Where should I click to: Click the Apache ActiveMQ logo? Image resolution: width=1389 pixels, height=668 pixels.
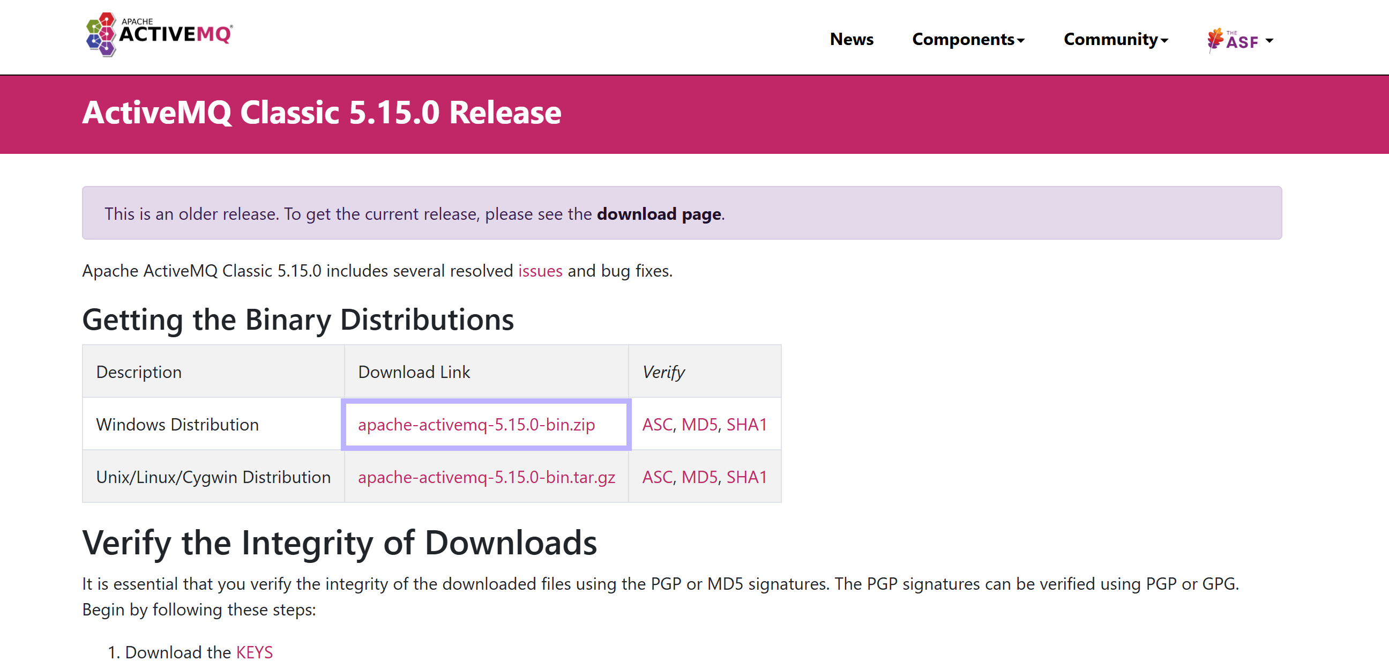click(160, 34)
